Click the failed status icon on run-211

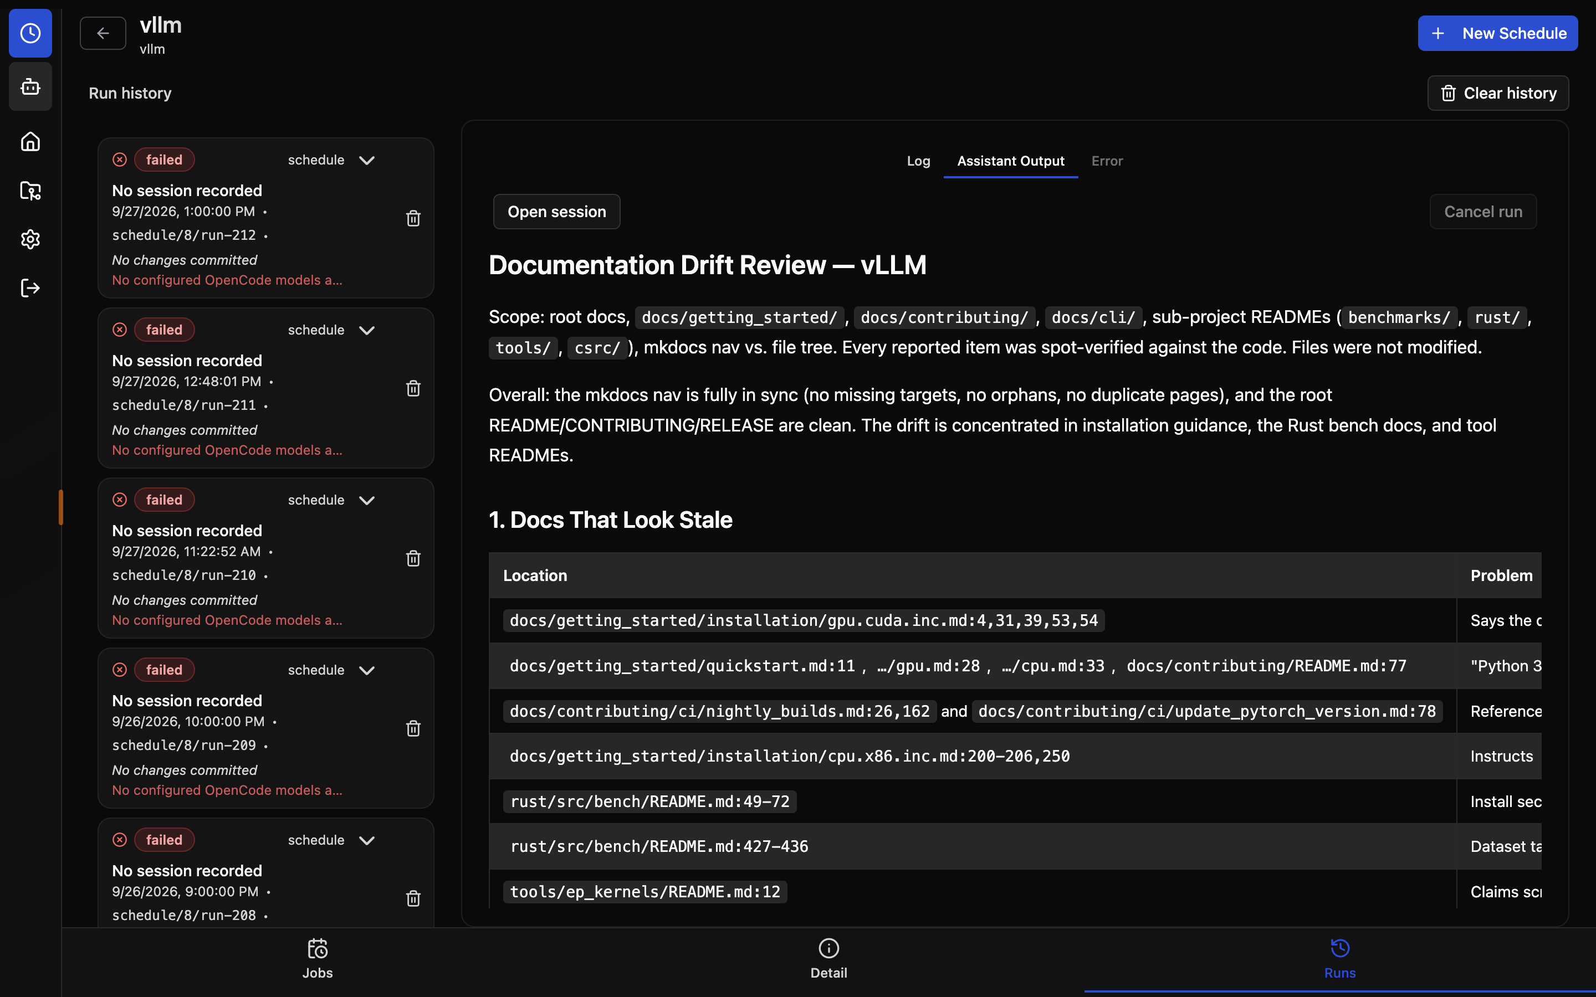(119, 330)
